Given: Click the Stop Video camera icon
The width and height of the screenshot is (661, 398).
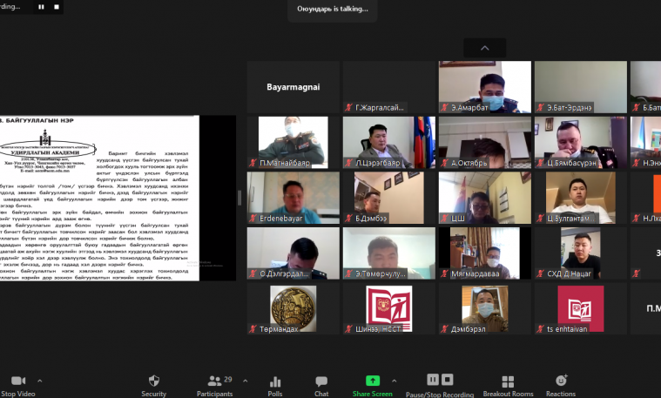Looking at the screenshot, I should click(18, 381).
